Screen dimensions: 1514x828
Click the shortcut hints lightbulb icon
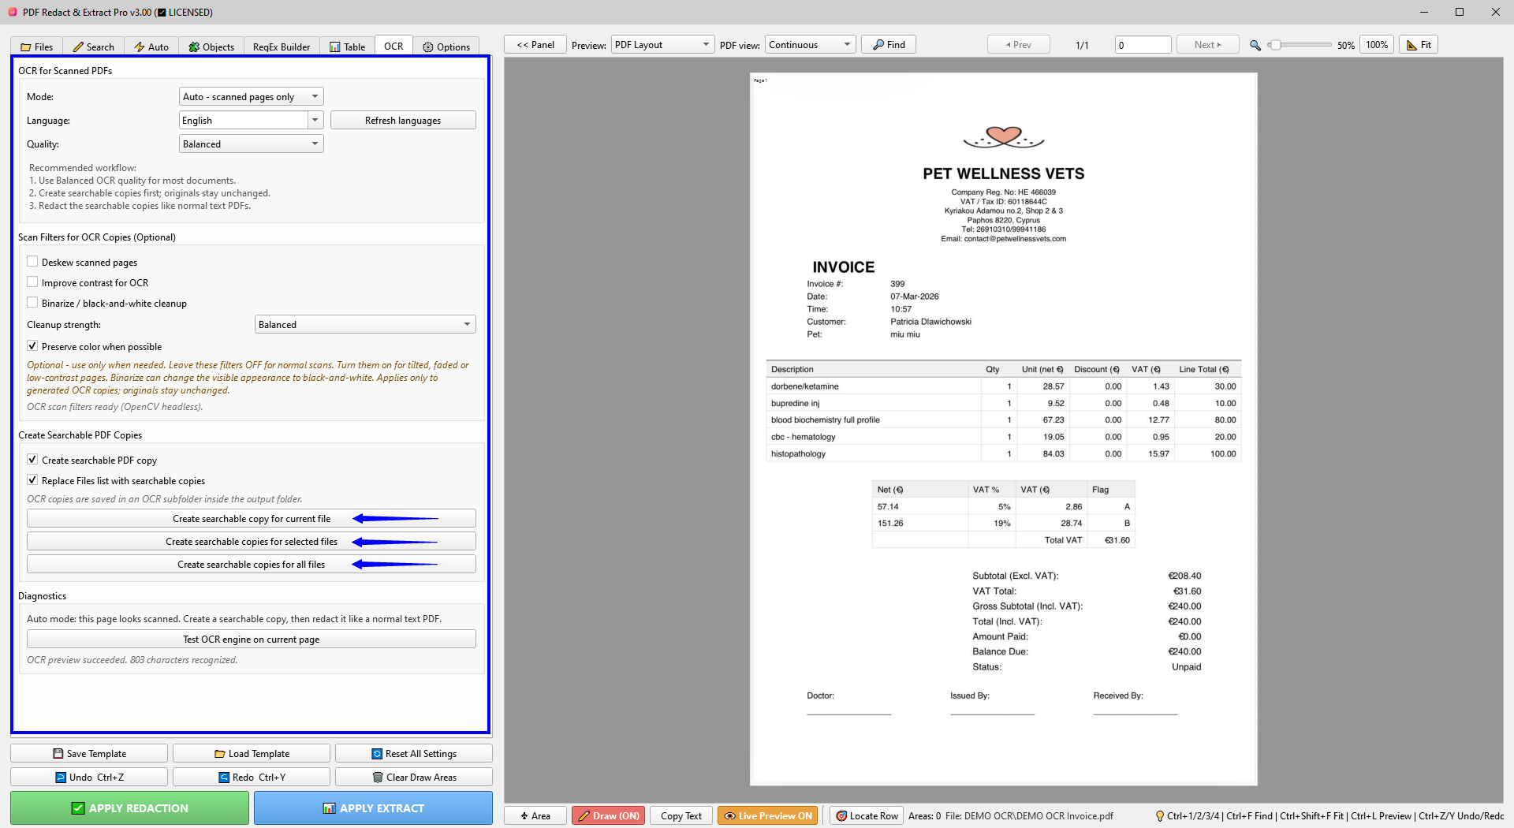coord(1160,816)
